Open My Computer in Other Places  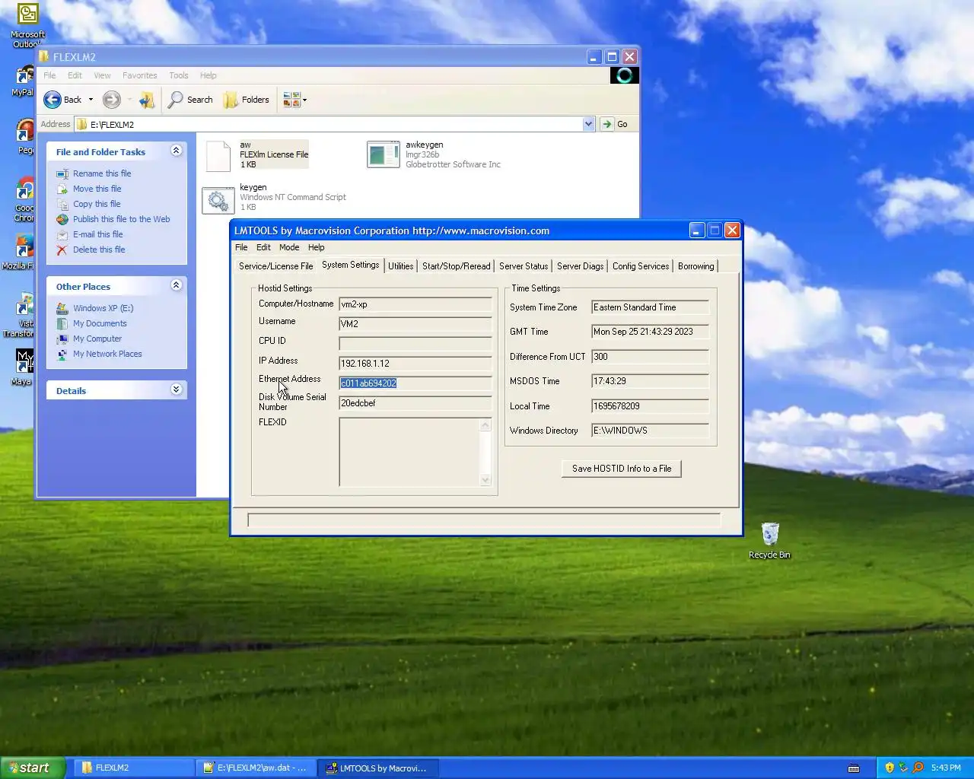[x=97, y=339]
